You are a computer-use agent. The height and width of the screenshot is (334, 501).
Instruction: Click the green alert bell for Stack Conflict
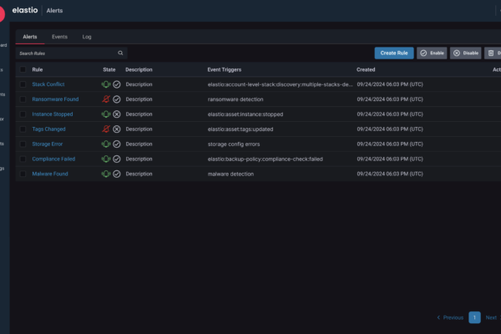coord(106,84)
